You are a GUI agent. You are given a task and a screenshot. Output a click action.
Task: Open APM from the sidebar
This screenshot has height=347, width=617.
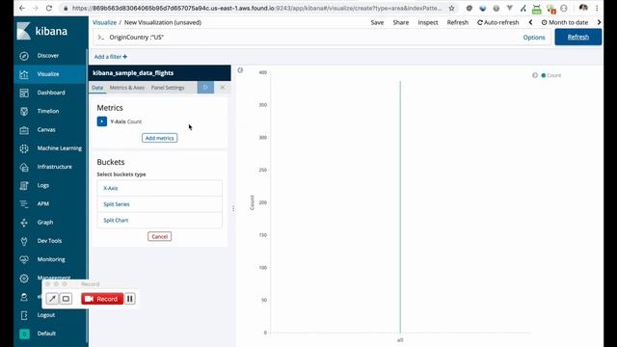pyautogui.click(x=42, y=203)
